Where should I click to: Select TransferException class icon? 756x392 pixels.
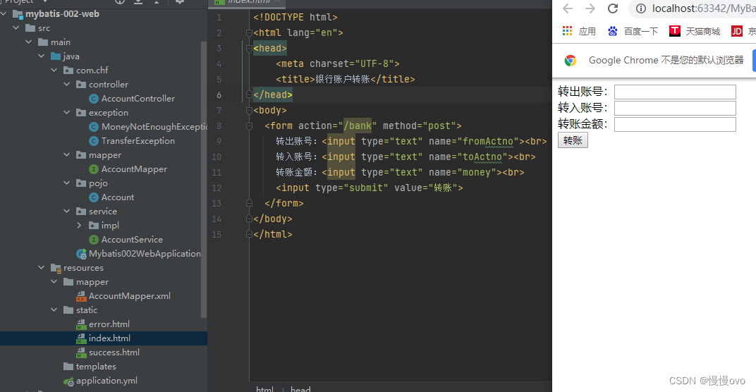(x=94, y=141)
